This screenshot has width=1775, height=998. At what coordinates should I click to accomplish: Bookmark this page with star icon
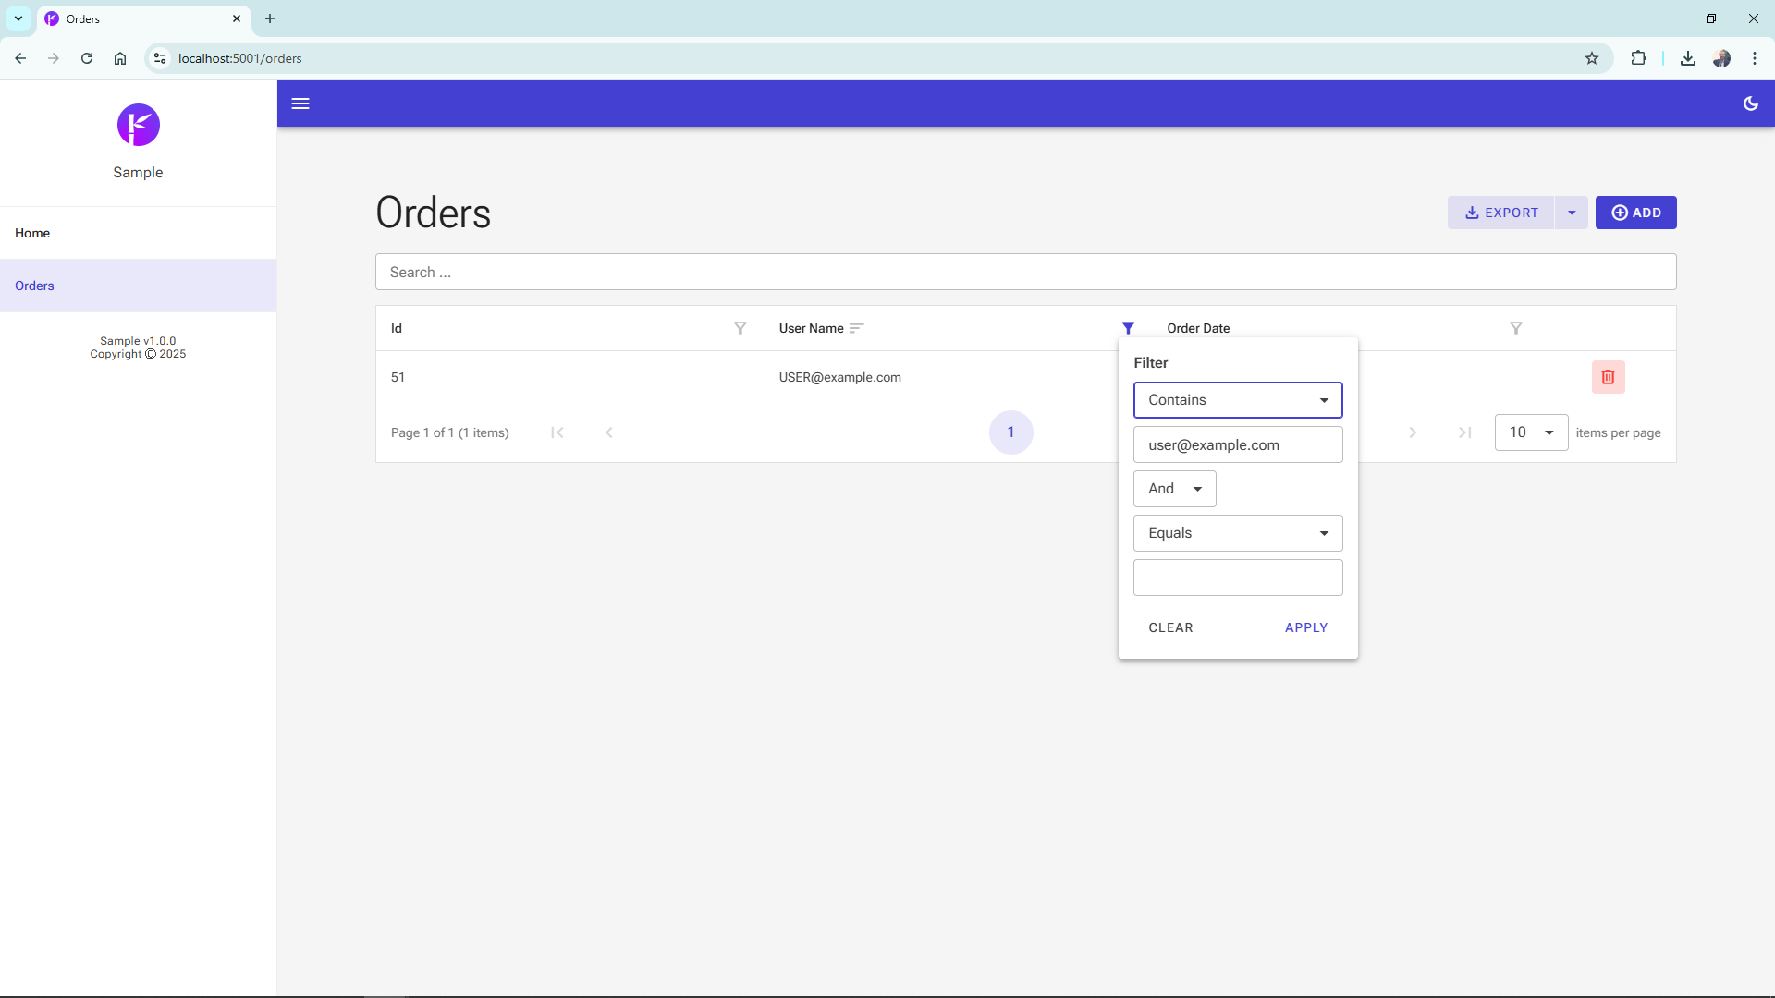pyautogui.click(x=1591, y=58)
